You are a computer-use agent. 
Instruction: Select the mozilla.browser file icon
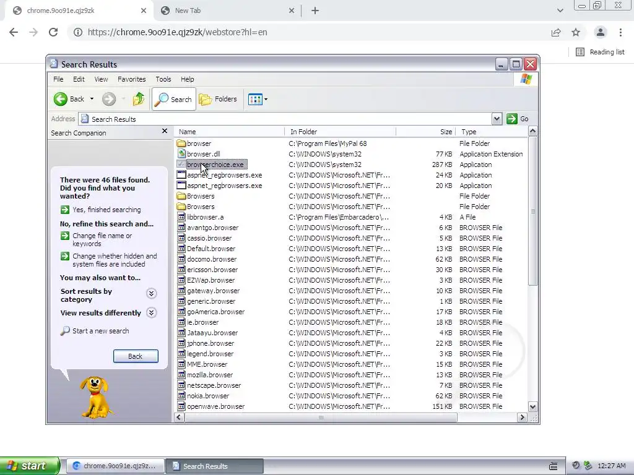pos(181,374)
